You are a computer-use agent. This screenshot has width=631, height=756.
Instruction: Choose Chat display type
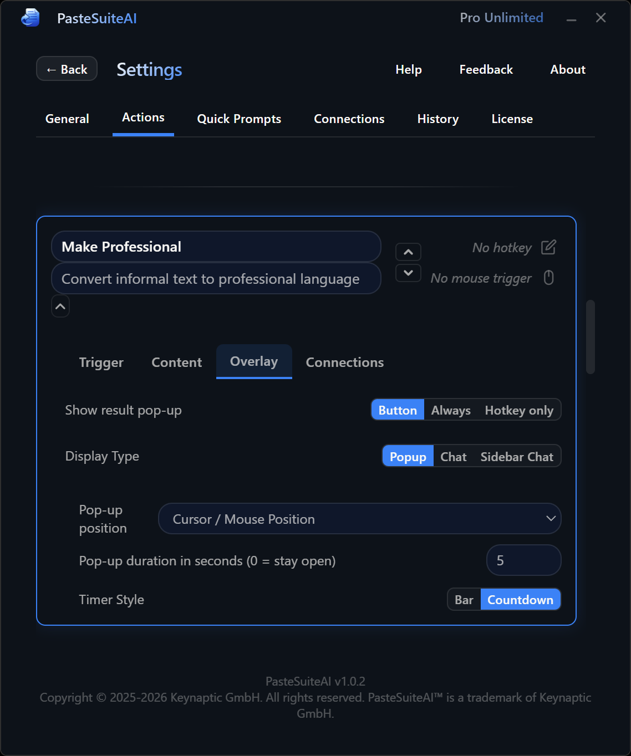[453, 457]
